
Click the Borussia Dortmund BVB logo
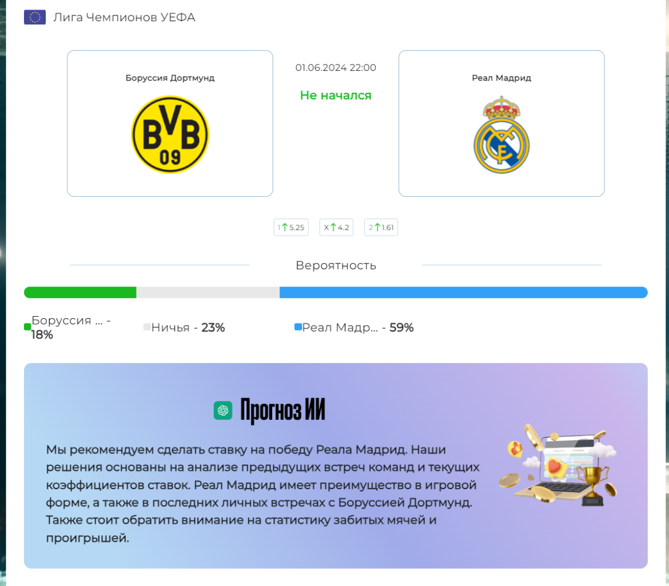pyautogui.click(x=170, y=134)
